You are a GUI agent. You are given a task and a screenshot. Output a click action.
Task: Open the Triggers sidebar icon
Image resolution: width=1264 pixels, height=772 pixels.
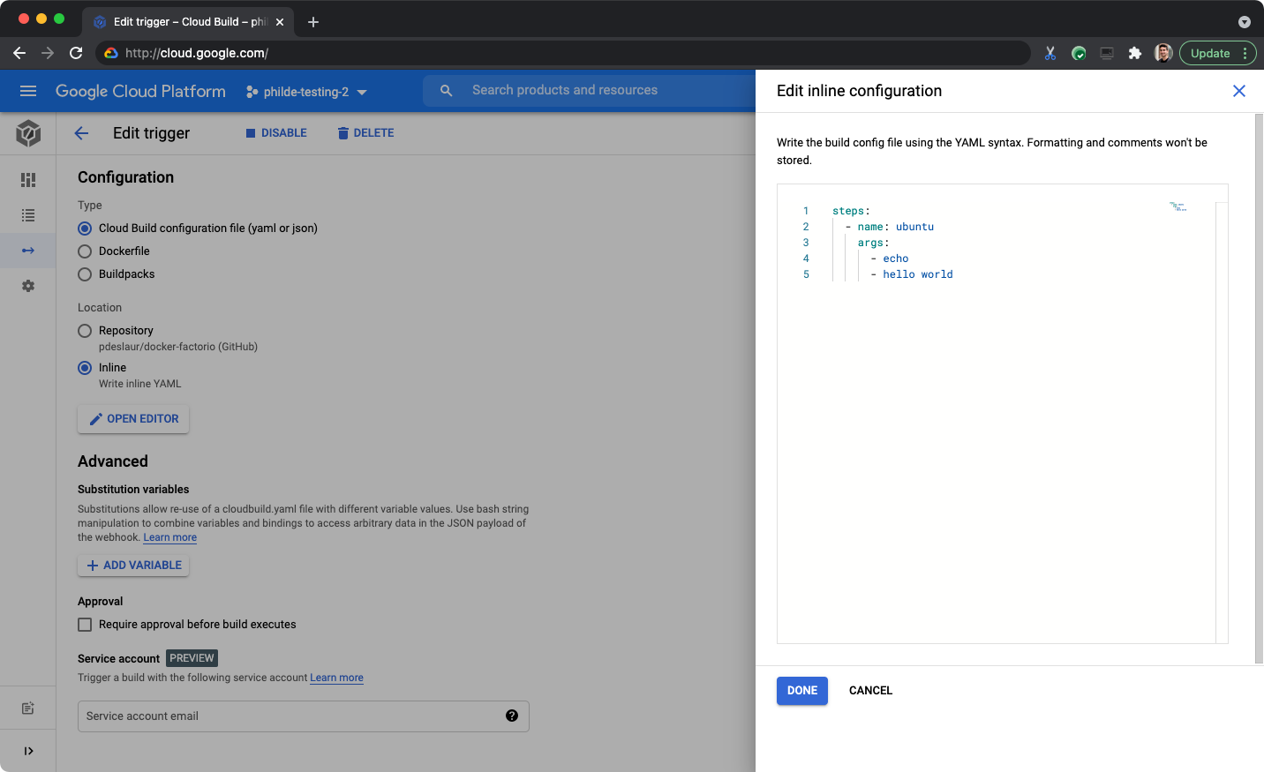coord(28,251)
